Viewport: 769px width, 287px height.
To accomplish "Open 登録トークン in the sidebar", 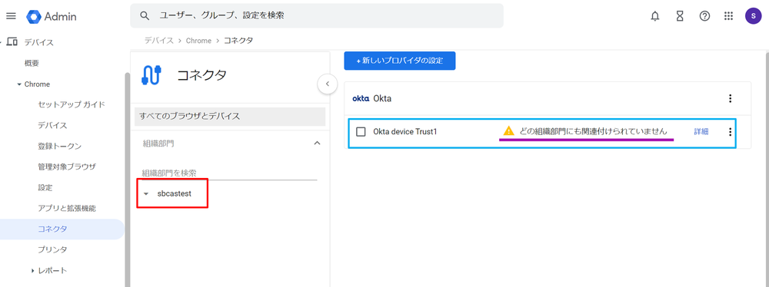I will [60, 146].
